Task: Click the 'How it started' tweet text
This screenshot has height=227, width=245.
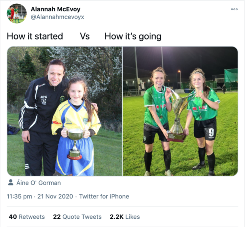Action: point(35,37)
